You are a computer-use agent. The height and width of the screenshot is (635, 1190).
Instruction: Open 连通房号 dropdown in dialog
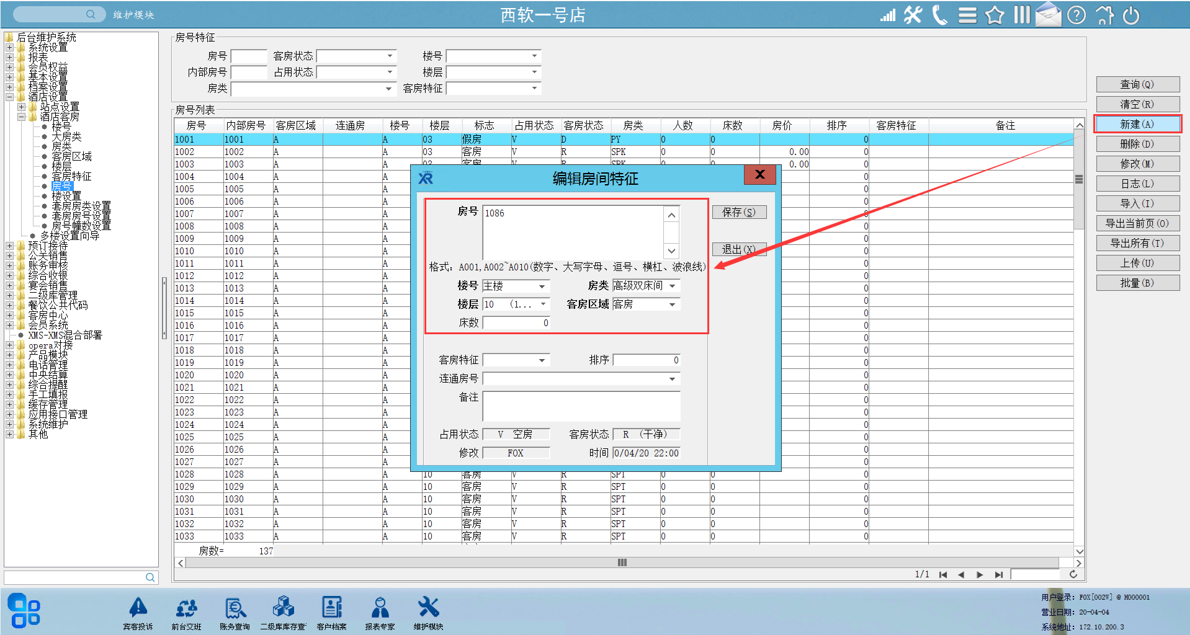672,379
